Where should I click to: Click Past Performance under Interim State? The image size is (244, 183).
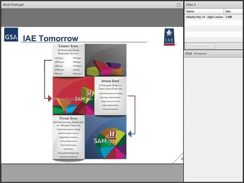[x=111, y=109]
